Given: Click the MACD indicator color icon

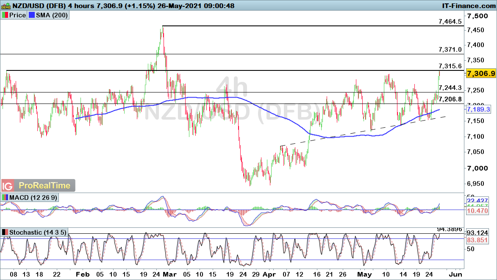Looking at the screenshot, I should pyautogui.click(x=5, y=197).
